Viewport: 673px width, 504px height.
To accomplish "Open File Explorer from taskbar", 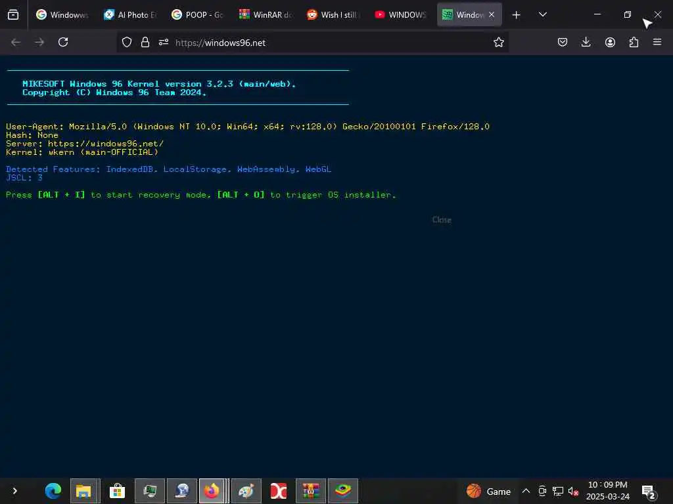I will coord(85,491).
